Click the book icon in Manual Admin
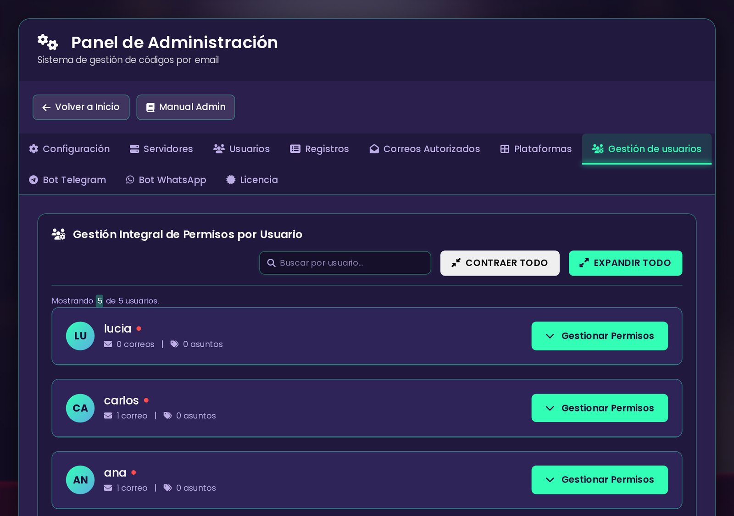 pyautogui.click(x=150, y=107)
